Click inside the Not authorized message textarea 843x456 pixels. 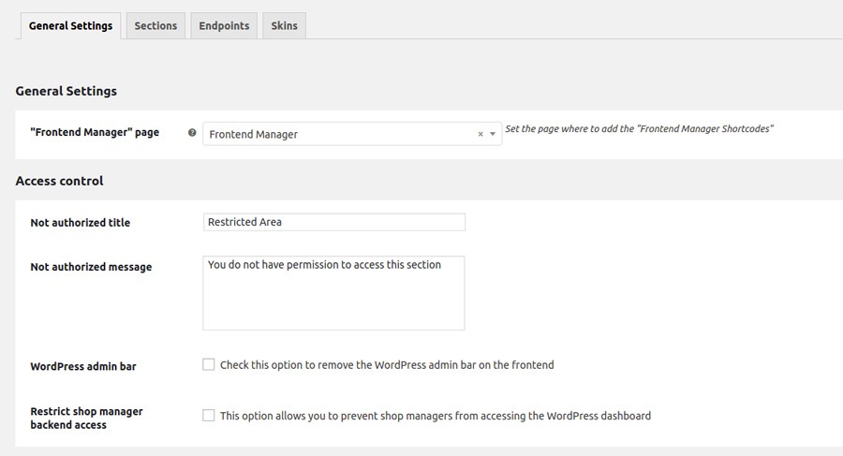tap(333, 293)
